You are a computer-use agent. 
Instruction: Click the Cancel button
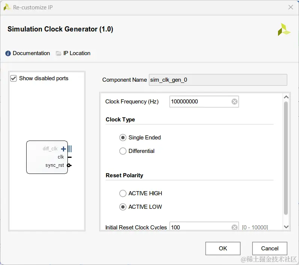click(270, 249)
